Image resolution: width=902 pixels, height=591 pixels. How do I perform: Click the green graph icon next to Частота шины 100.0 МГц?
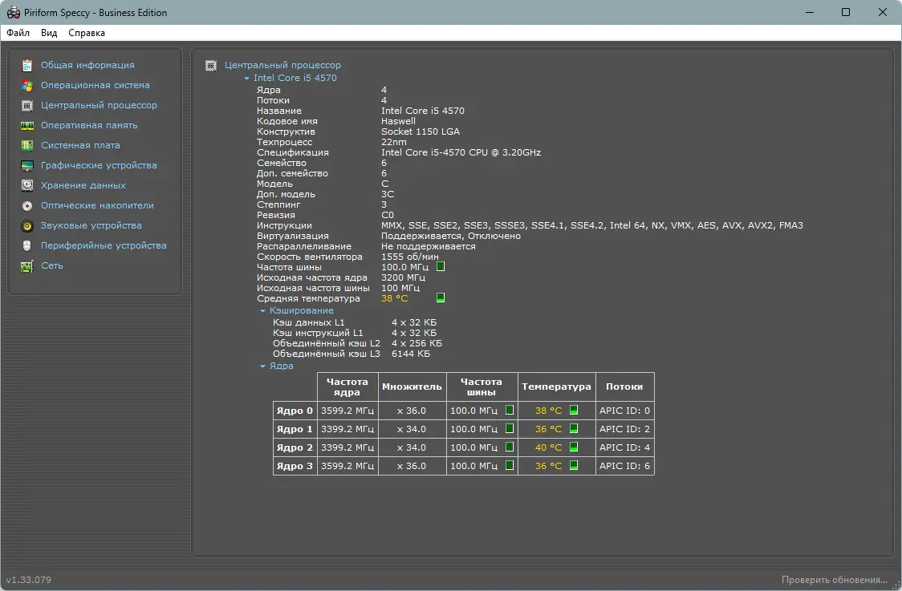[x=441, y=267]
